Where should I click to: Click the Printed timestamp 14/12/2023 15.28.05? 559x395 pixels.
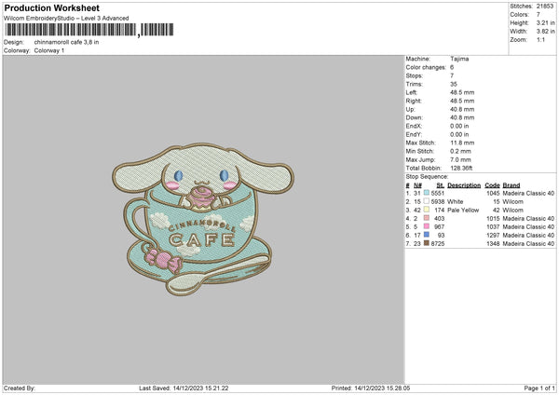point(382,388)
